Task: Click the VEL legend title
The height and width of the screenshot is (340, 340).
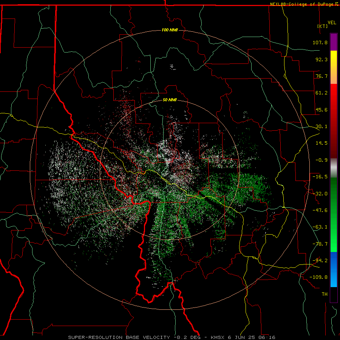Action: click(332, 23)
